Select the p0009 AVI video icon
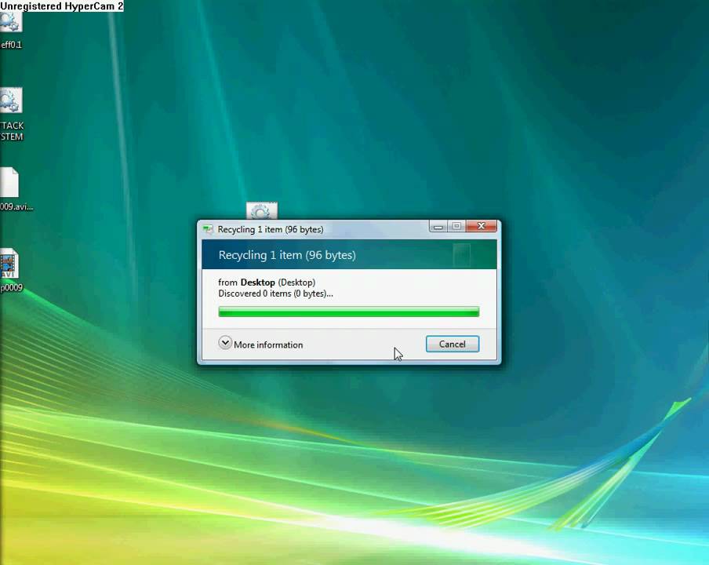This screenshot has width=709, height=565. pos(9,264)
